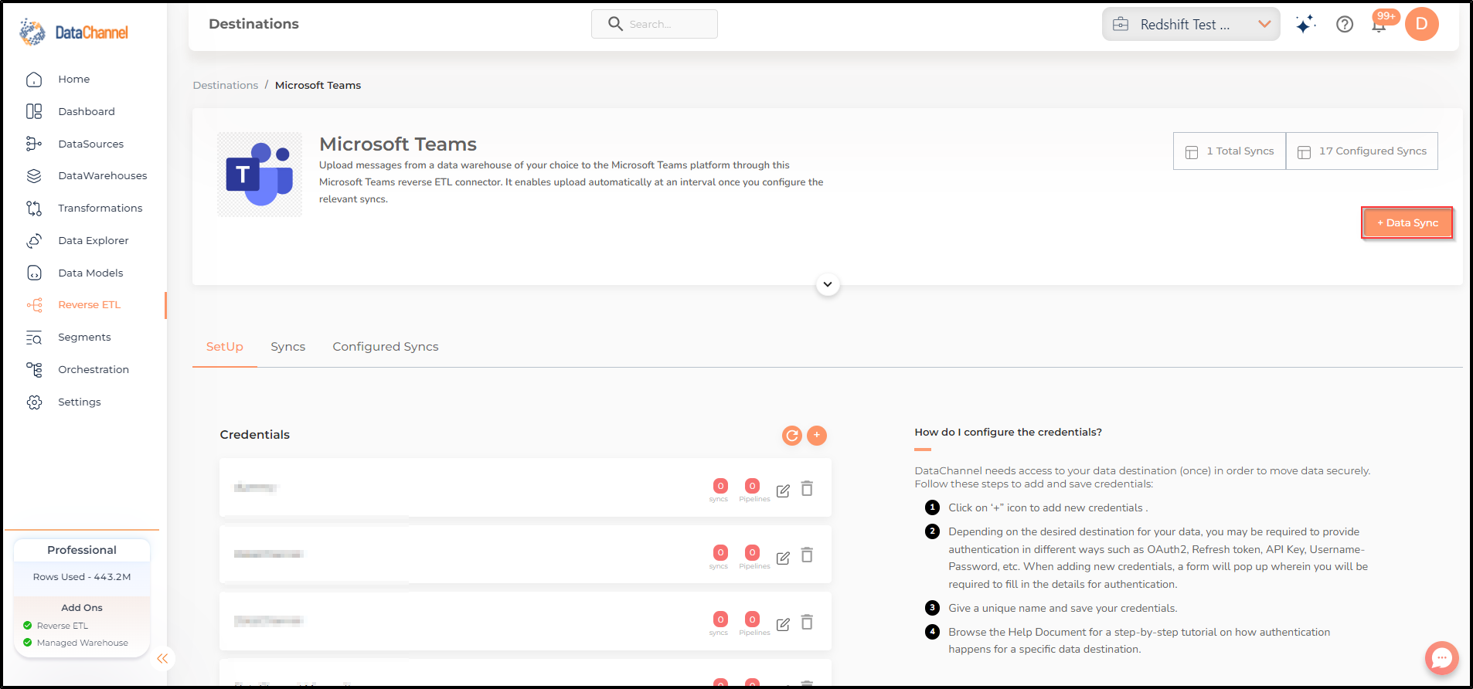
Task: Delete the third credential
Action: (x=807, y=623)
